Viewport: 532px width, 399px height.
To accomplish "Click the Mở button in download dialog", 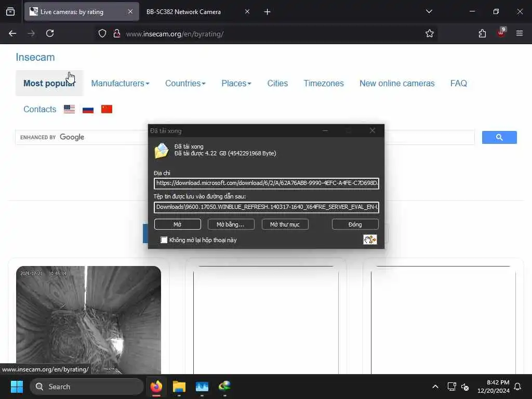I will 178,224.
